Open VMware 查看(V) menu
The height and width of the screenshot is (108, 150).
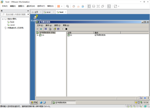21,6
